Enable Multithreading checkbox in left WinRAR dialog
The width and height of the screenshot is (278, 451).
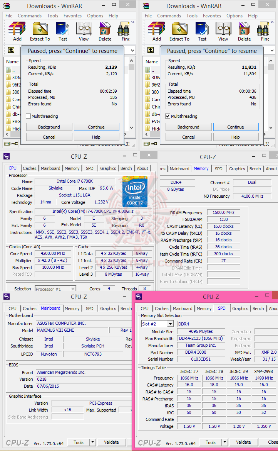(28, 116)
